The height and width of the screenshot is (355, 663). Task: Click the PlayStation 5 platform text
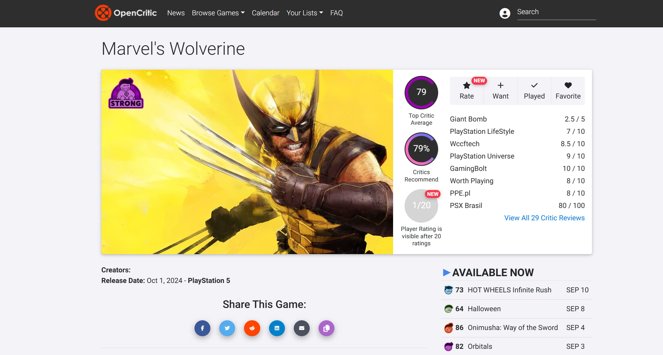(x=209, y=281)
